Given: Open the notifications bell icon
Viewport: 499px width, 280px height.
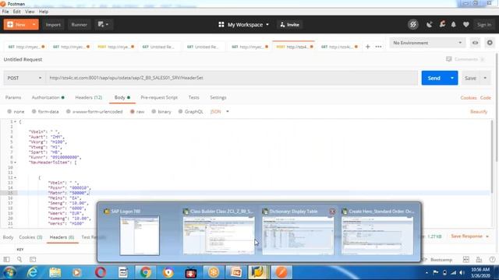Looking at the screenshot, I should point(454,24).
